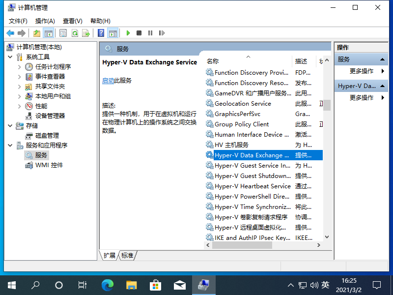Click the 启动 link for the service
The image size is (393, 295).
pyautogui.click(x=109, y=80)
